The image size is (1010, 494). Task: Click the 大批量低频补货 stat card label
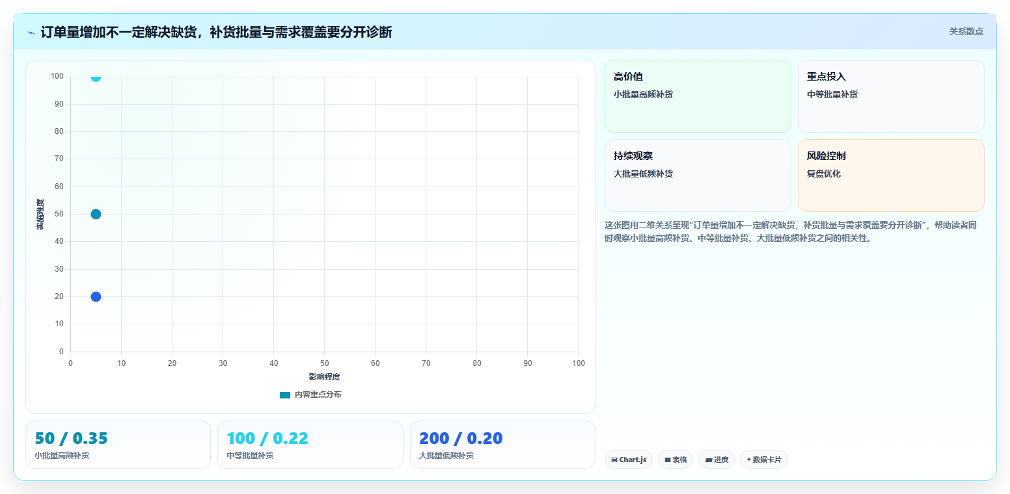point(446,456)
